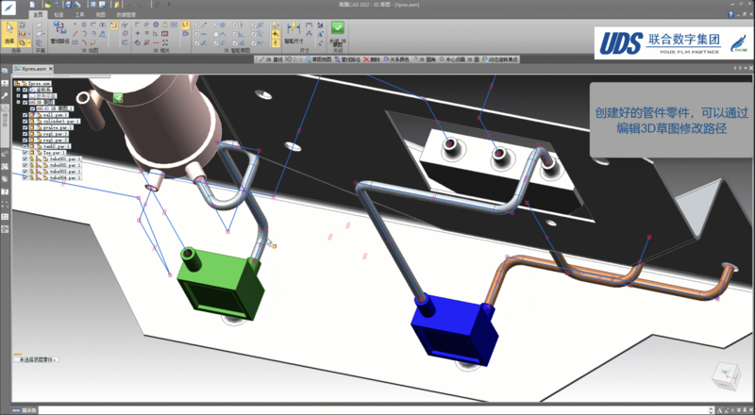Click the green accept checkmark in viewport

tap(118, 96)
